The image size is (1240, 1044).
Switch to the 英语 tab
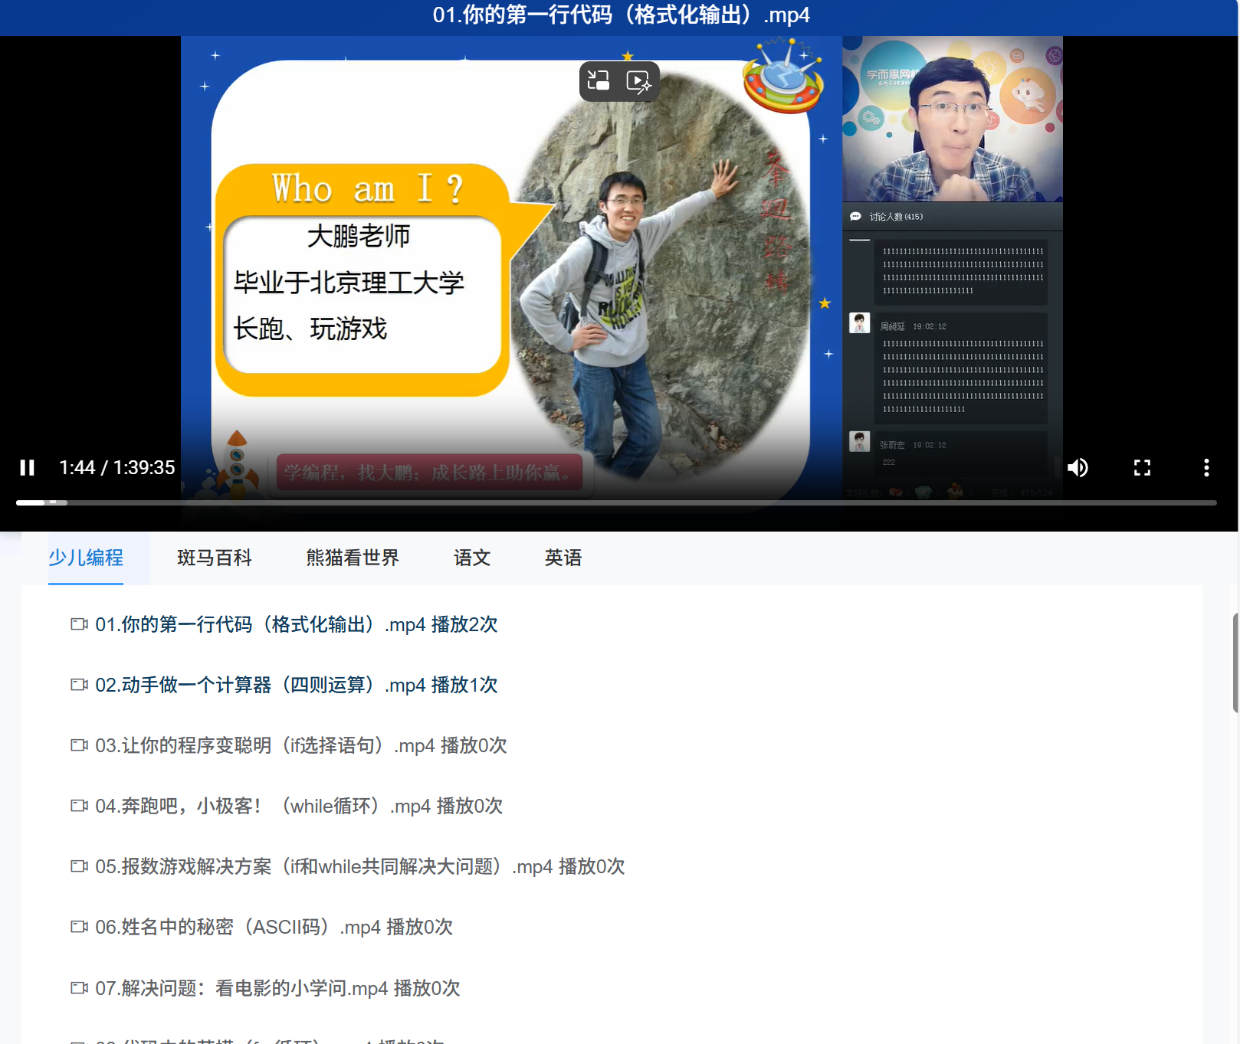pyautogui.click(x=563, y=558)
